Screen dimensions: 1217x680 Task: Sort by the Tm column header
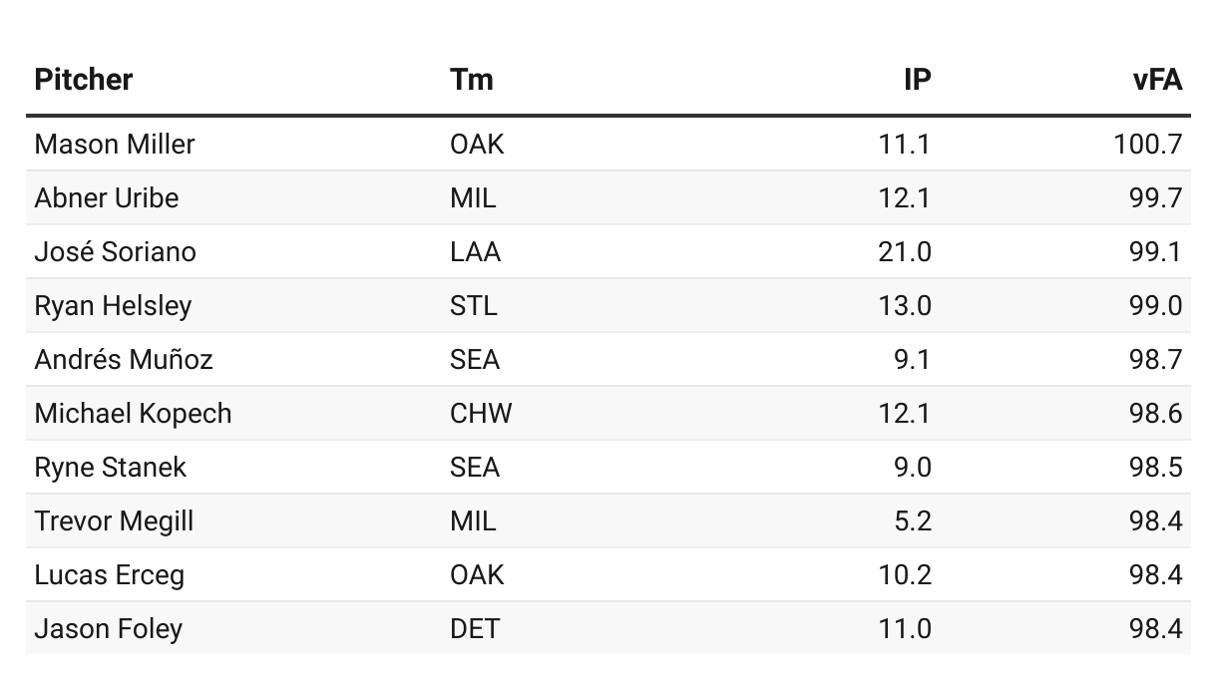pyautogui.click(x=471, y=80)
